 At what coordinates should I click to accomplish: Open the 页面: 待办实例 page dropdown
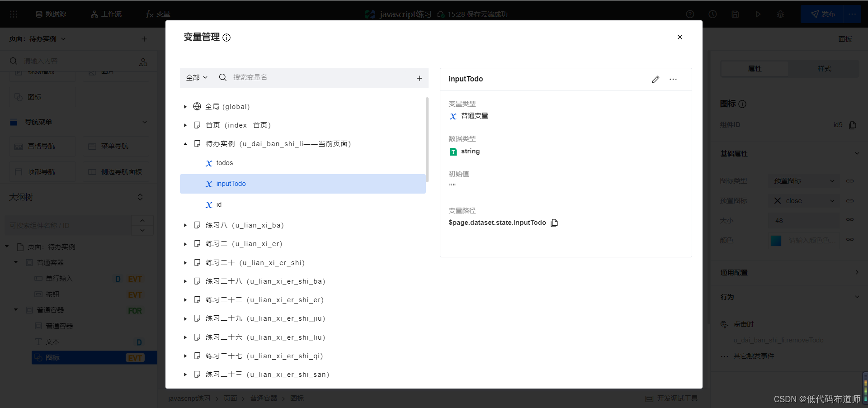tap(38, 39)
